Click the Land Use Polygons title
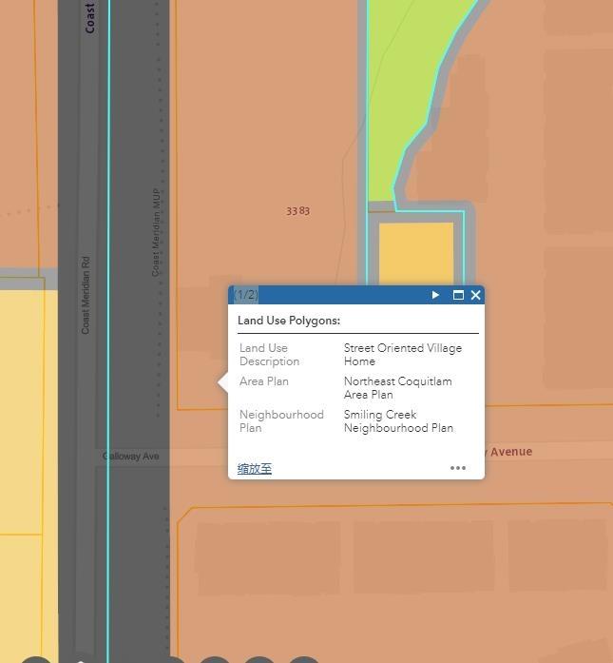This screenshot has width=613, height=663. point(289,321)
